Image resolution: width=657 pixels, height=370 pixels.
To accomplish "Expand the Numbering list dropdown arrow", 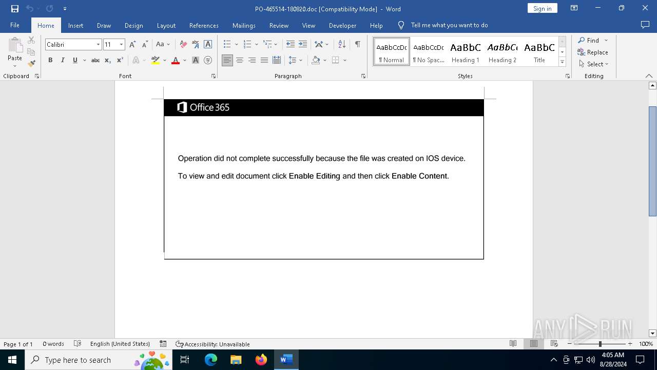I will click(x=256, y=45).
